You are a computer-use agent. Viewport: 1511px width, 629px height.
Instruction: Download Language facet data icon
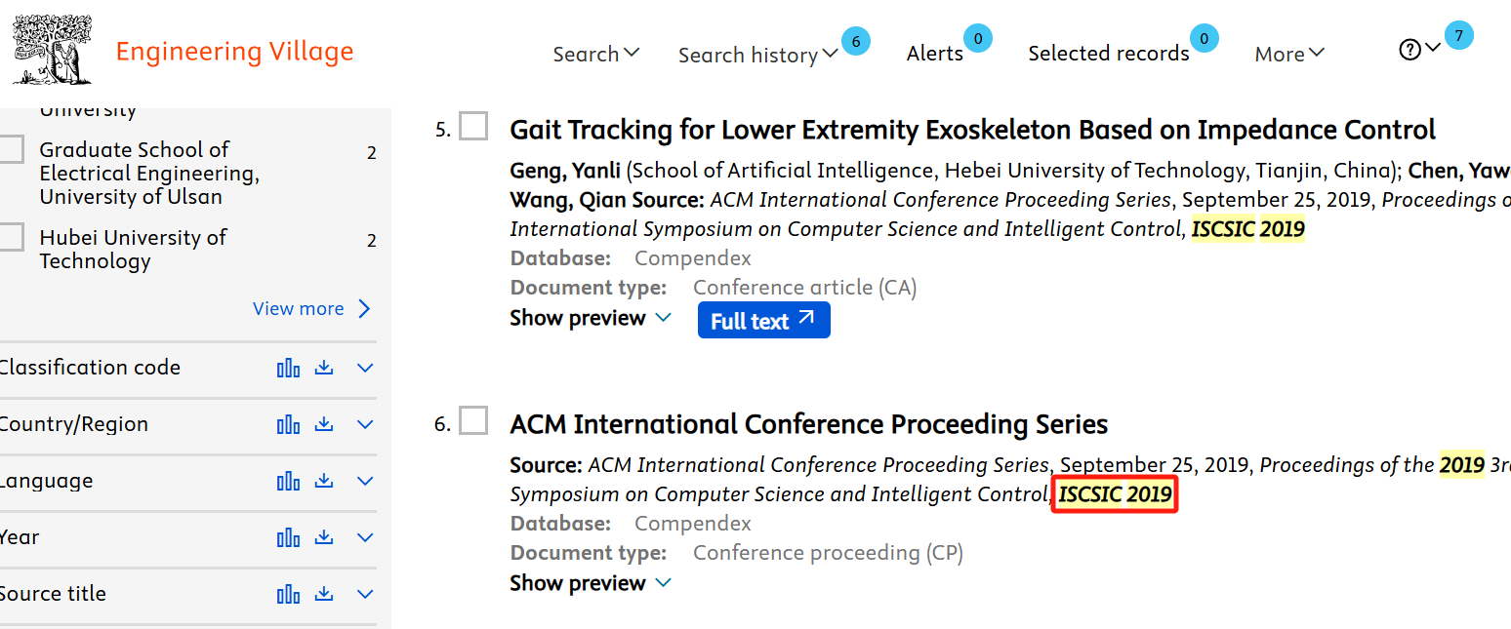click(325, 482)
